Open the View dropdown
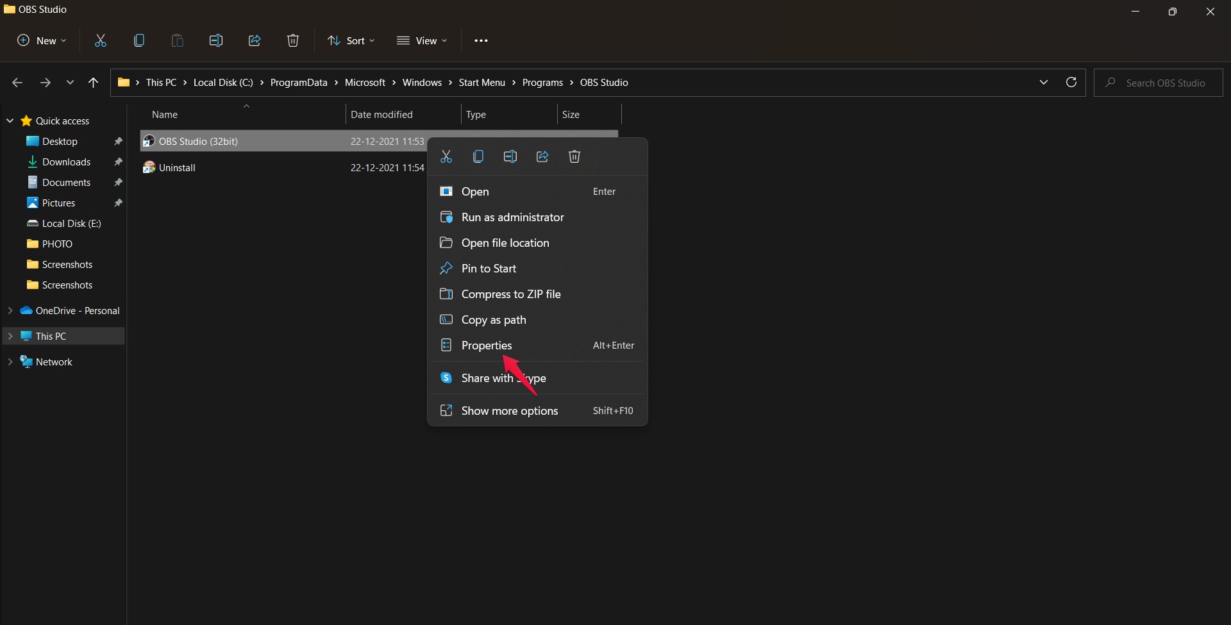The height and width of the screenshot is (625, 1231). coord(422,40)
